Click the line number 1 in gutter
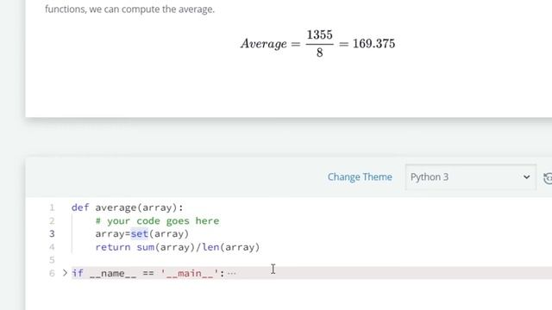This screenshot has width=552, height=310. [52, 208]
